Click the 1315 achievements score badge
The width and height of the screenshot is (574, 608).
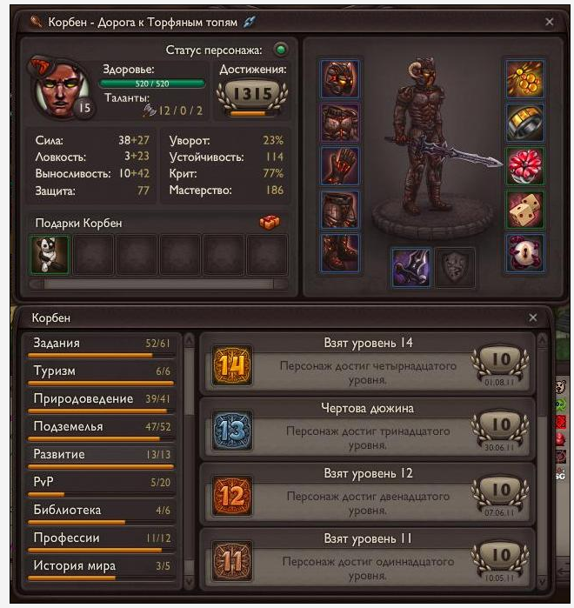point(252,95)
